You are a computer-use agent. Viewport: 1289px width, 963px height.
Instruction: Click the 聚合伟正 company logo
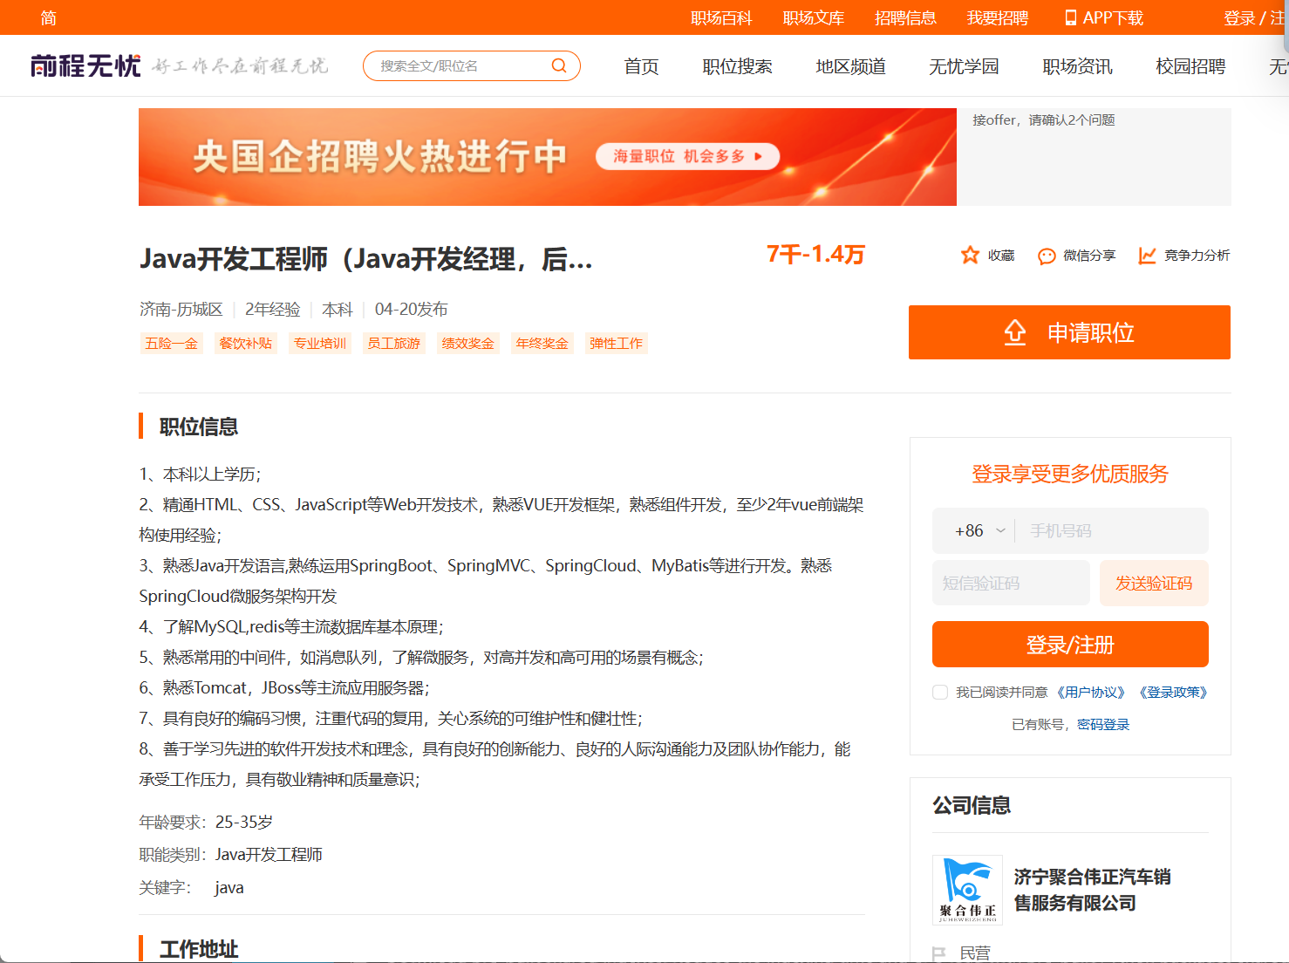click(967, 890)
